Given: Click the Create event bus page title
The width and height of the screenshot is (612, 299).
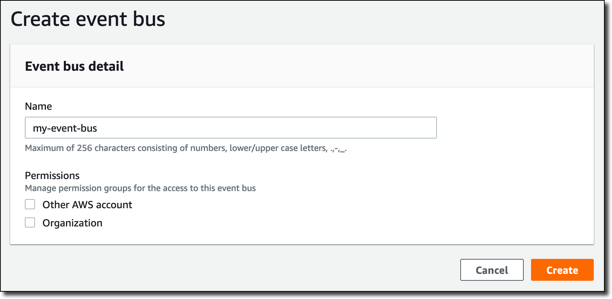Looking at the screenshot, I should point(88,19).
